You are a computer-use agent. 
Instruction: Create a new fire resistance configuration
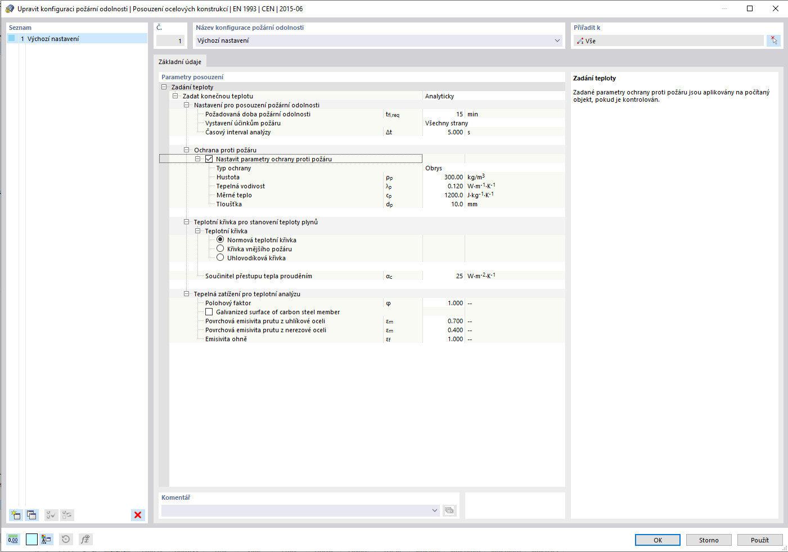point(16,515)
